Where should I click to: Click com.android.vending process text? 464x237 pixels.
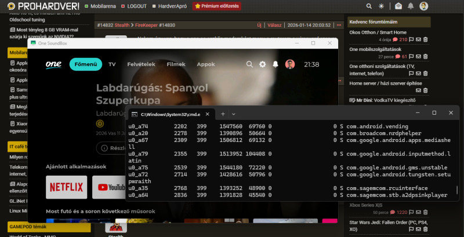378,126
